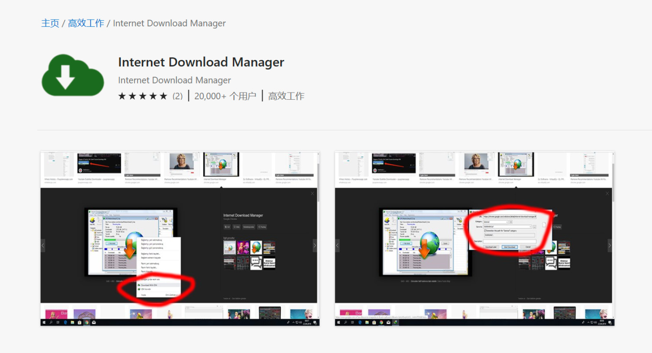Click the green cloud download extension icon

pyautogui.click(x=73, y=75)
